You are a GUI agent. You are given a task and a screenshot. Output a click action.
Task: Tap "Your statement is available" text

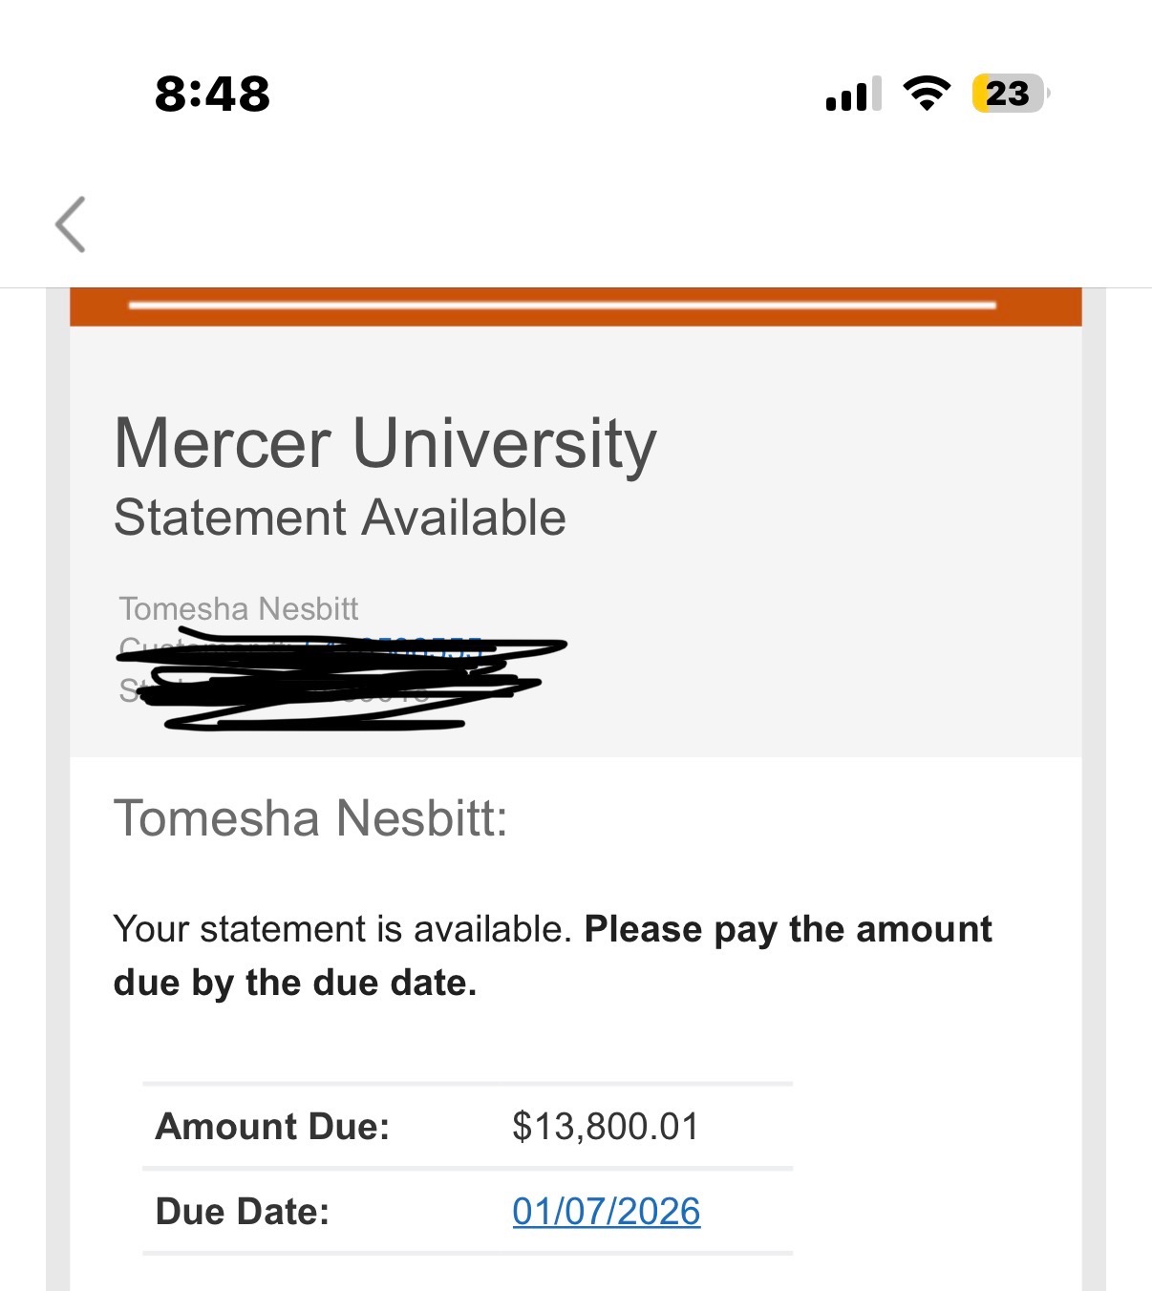(342, 929)
